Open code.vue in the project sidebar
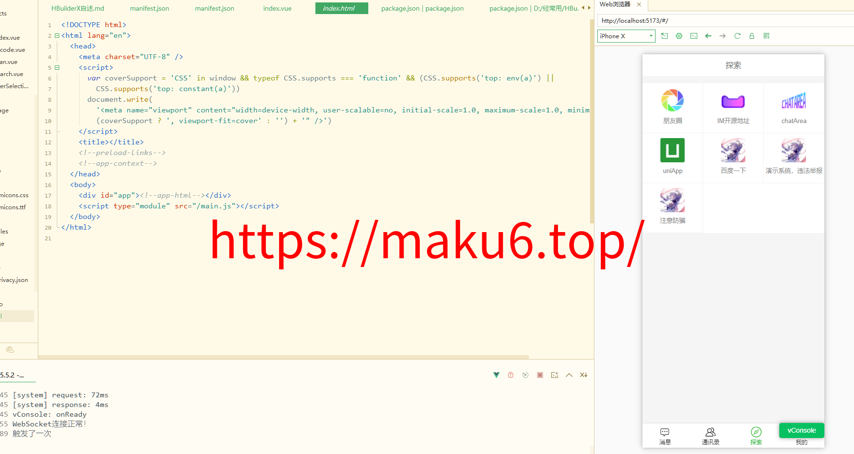 click(13, 50)
